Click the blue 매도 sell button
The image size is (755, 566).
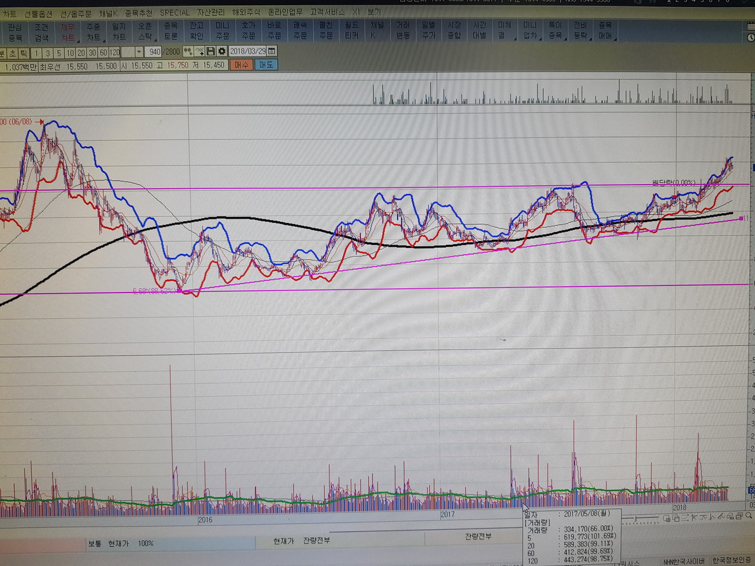[266, 65]
